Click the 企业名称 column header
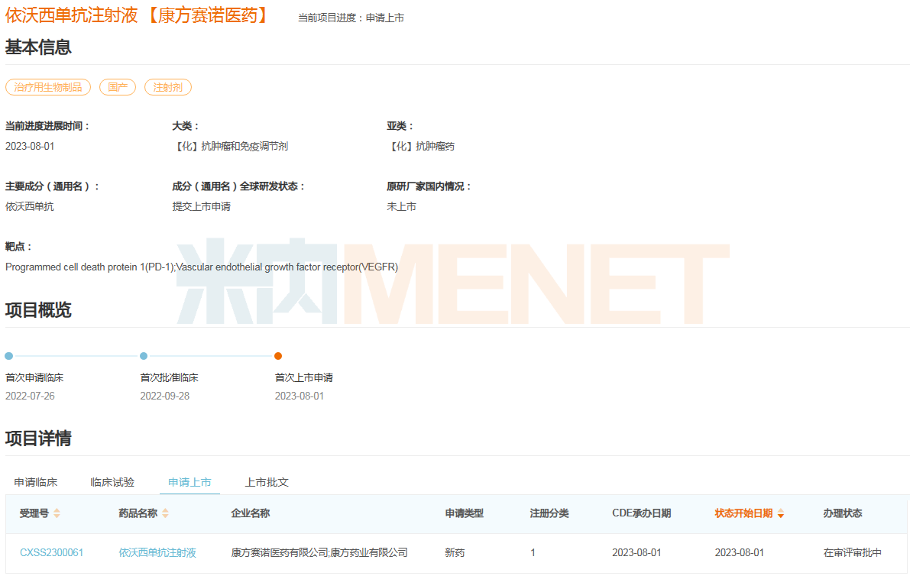910x576 pixels. point(250,513)
